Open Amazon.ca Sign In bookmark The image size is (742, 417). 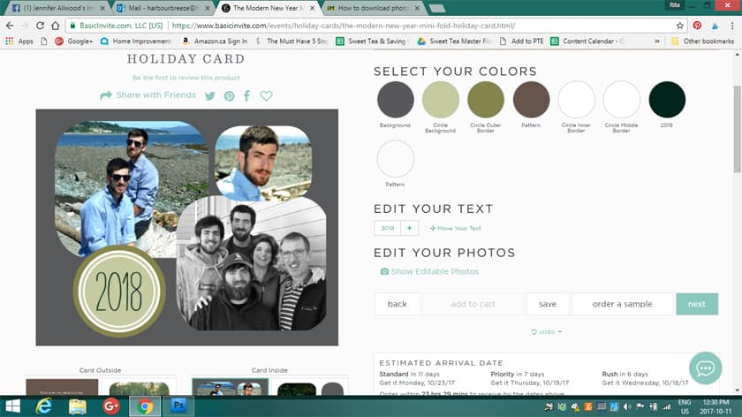tap(215, 42)
